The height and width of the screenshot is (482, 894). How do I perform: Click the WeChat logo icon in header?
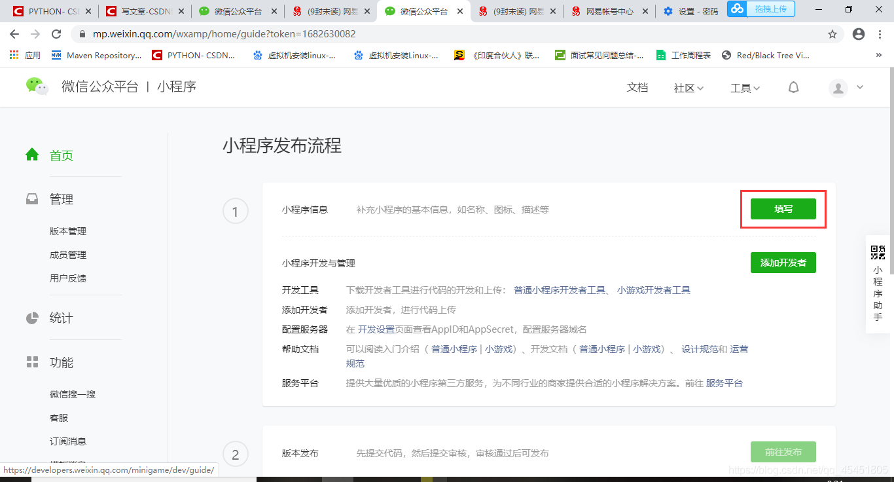coord(37,86)
